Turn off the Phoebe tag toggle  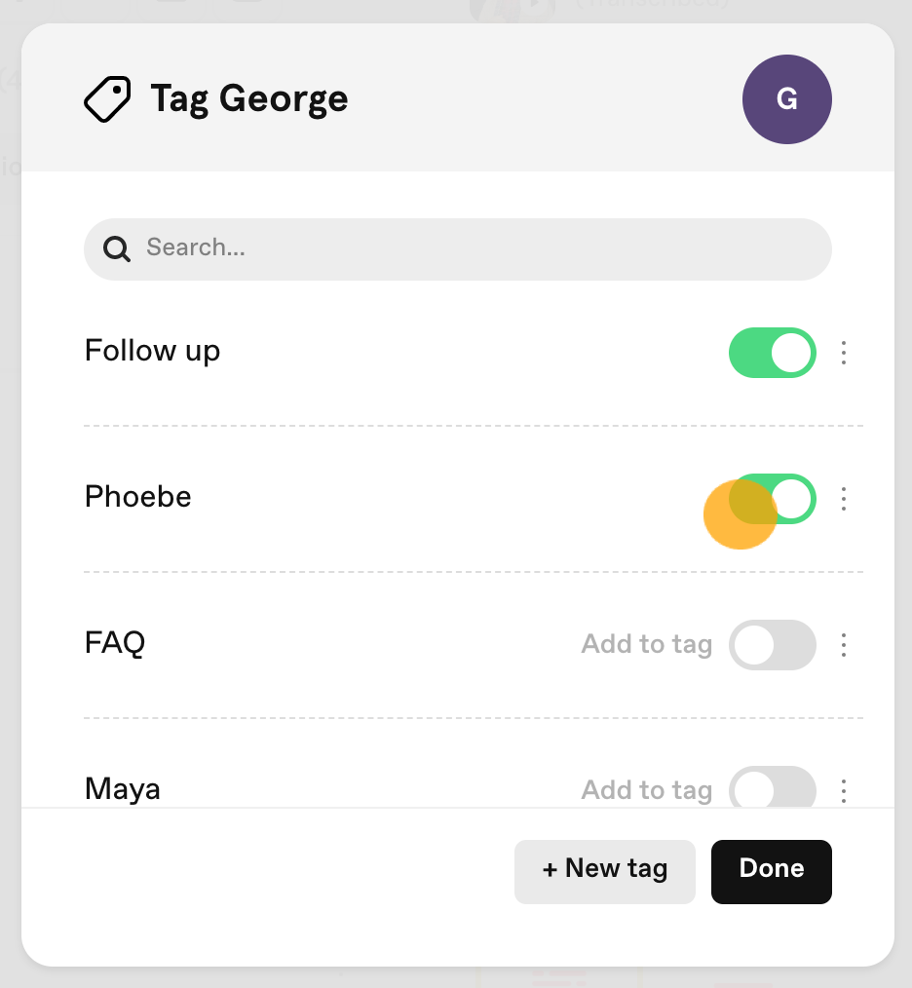coord(772,499)
